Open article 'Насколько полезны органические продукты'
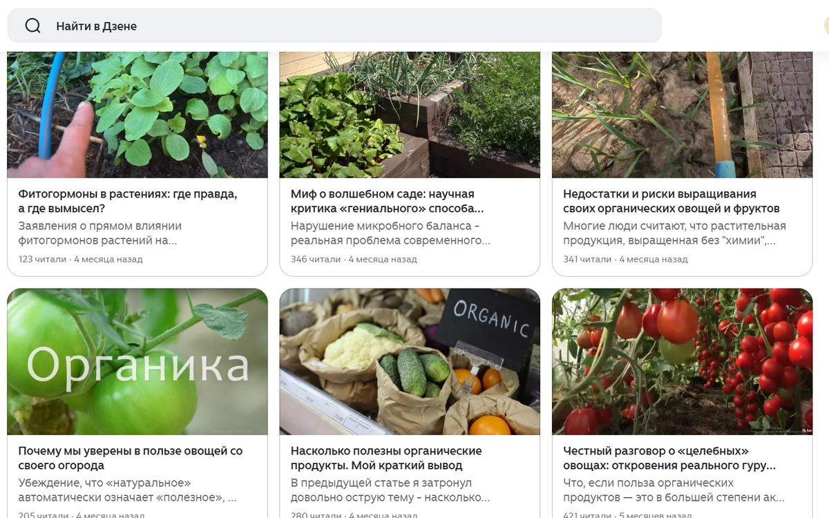829x518 pixels. tap(386, 458)
